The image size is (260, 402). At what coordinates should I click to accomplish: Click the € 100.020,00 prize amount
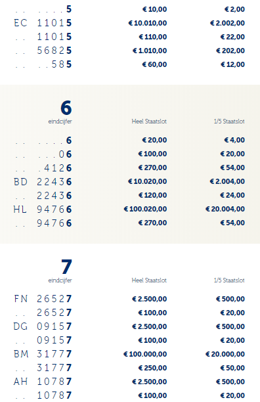(145, 209)
